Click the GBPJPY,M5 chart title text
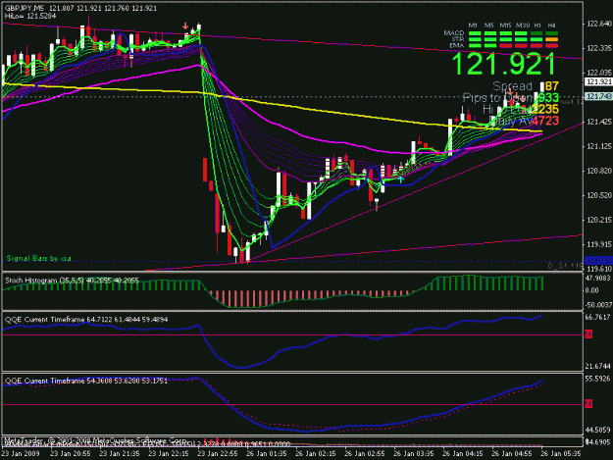613x460 pixels. (25, 8)
